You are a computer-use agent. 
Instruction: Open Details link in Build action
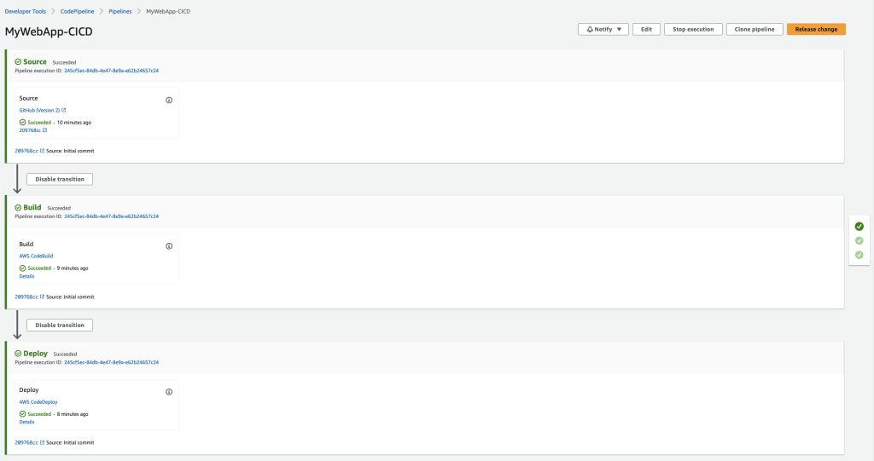[26, 276]
